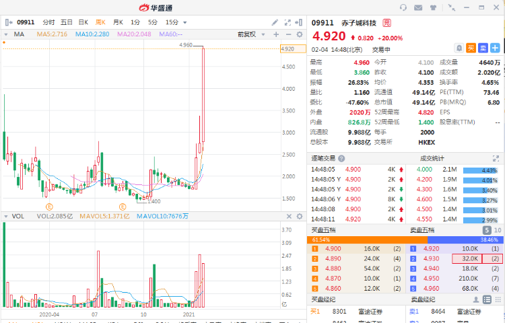The width and height of the screenshot is (505, 323).
Task: Open the MA indicator selection dropdown arrow
Action: pos(6,34)
